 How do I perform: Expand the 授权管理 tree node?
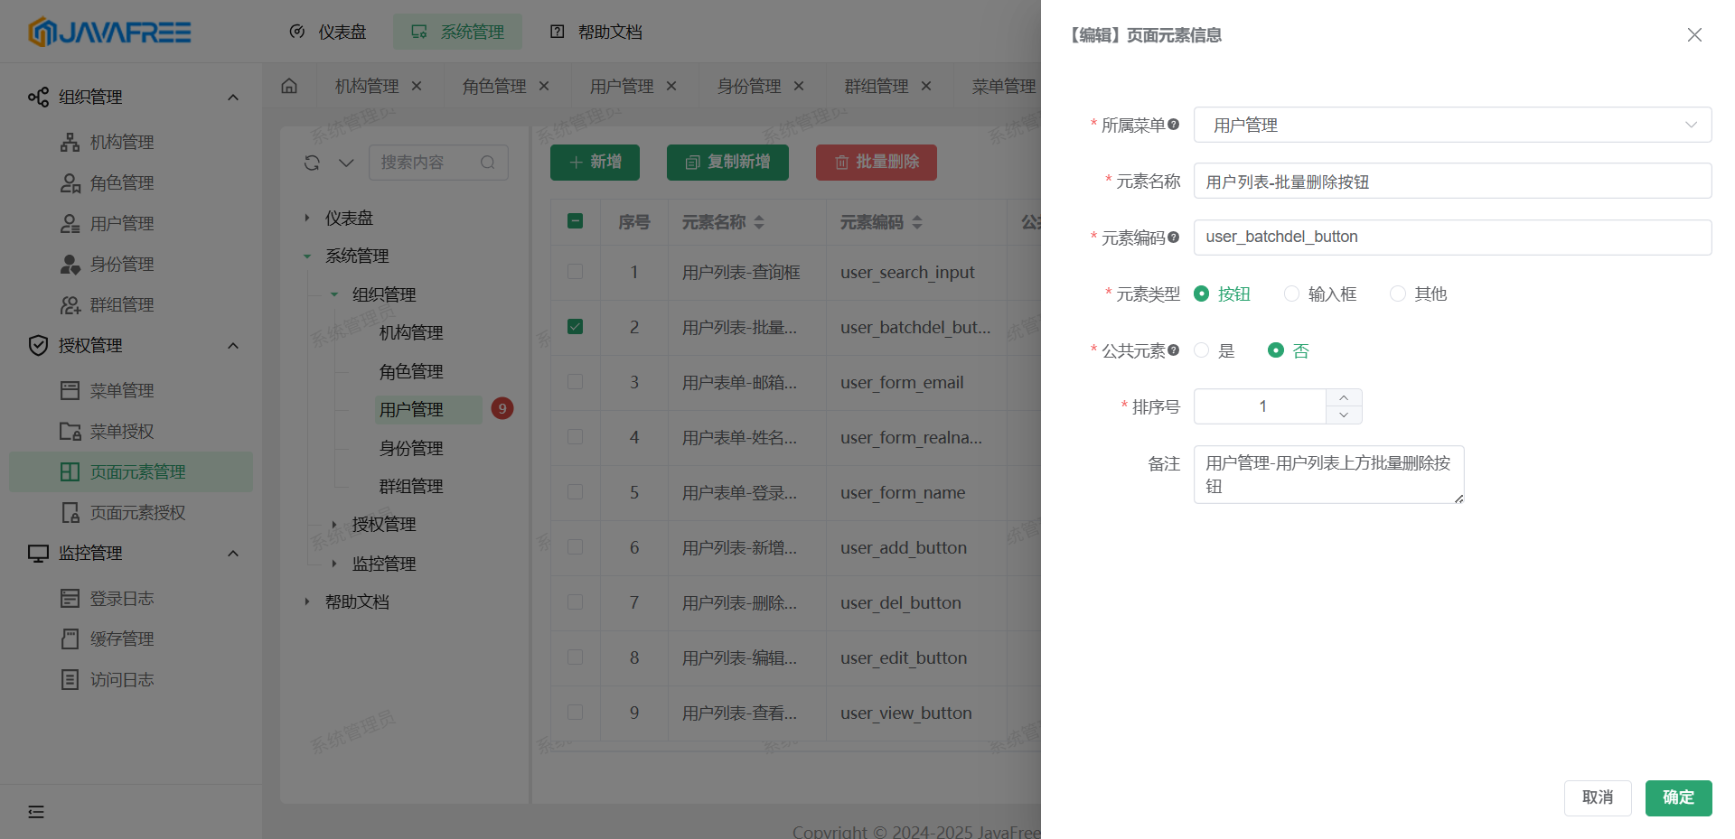click(334, 525)
